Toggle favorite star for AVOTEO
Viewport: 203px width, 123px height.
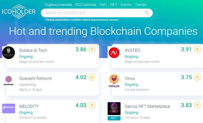(x=197, y=49)
